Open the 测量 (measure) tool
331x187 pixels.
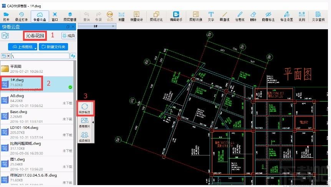121,16
